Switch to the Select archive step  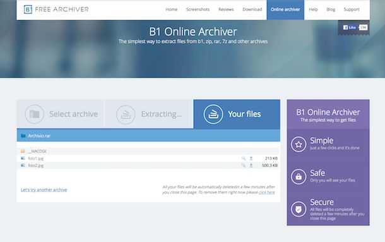pyautogui.click(x=60, y=114)
